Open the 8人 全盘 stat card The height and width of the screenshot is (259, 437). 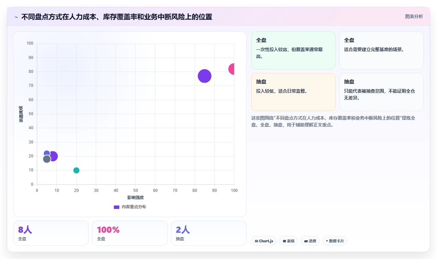[x=51, y=233]
